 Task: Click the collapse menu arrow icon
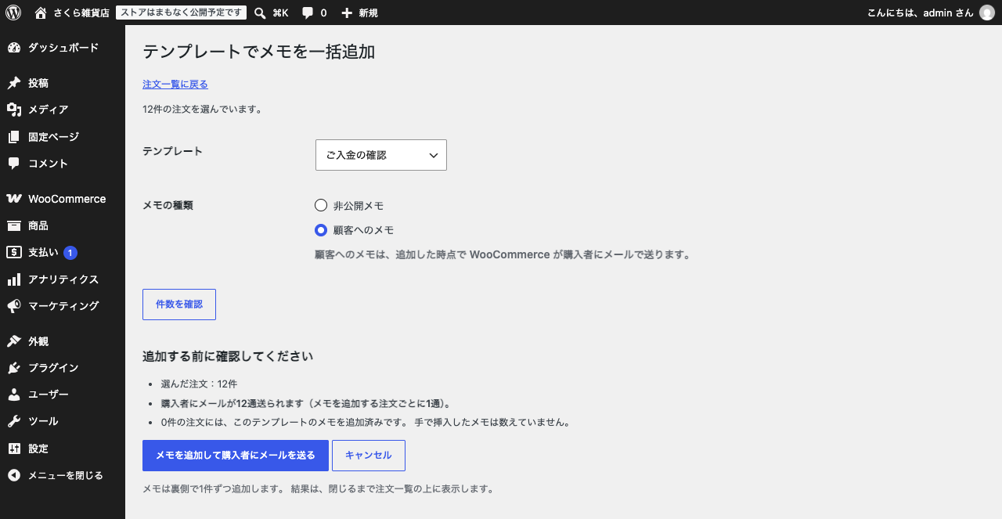point(14,475)
